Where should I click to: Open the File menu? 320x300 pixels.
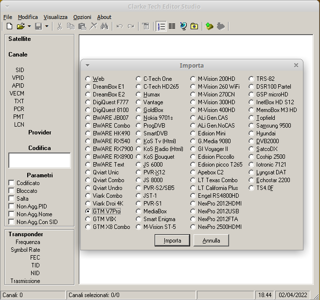pyautogui.click(x=8, y=17)
